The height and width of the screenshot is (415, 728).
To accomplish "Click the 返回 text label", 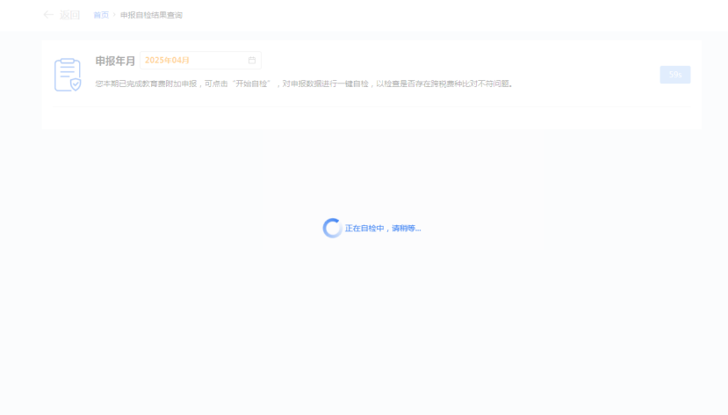I will tap(69, 15).
